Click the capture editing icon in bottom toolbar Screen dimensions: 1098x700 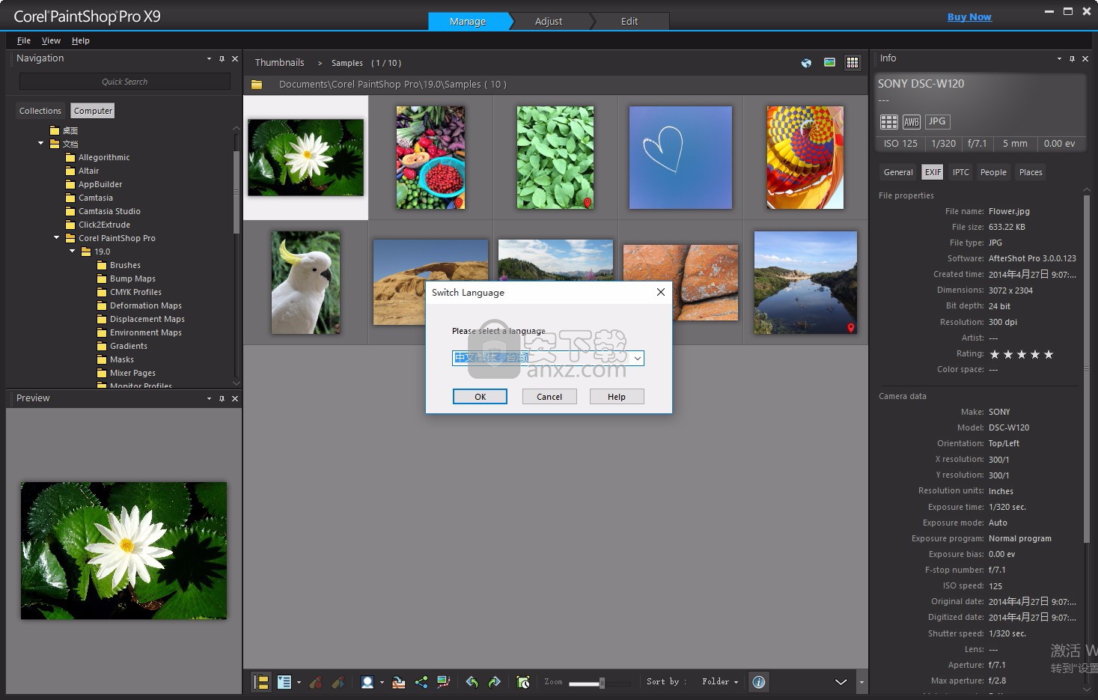pos(316,682)
